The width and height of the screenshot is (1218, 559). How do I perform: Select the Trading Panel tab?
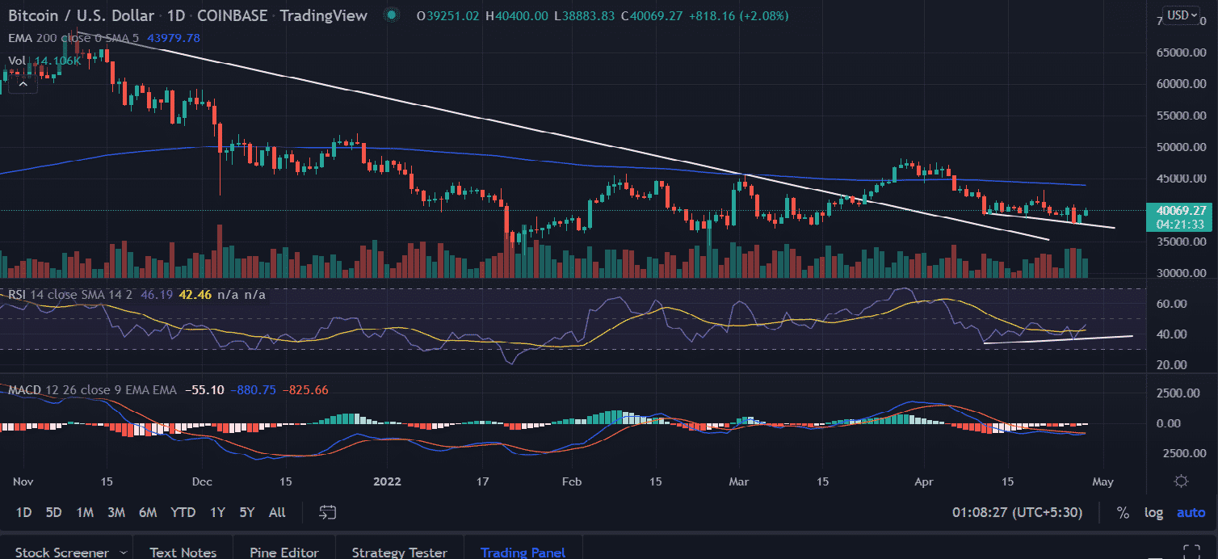point(523,553)
